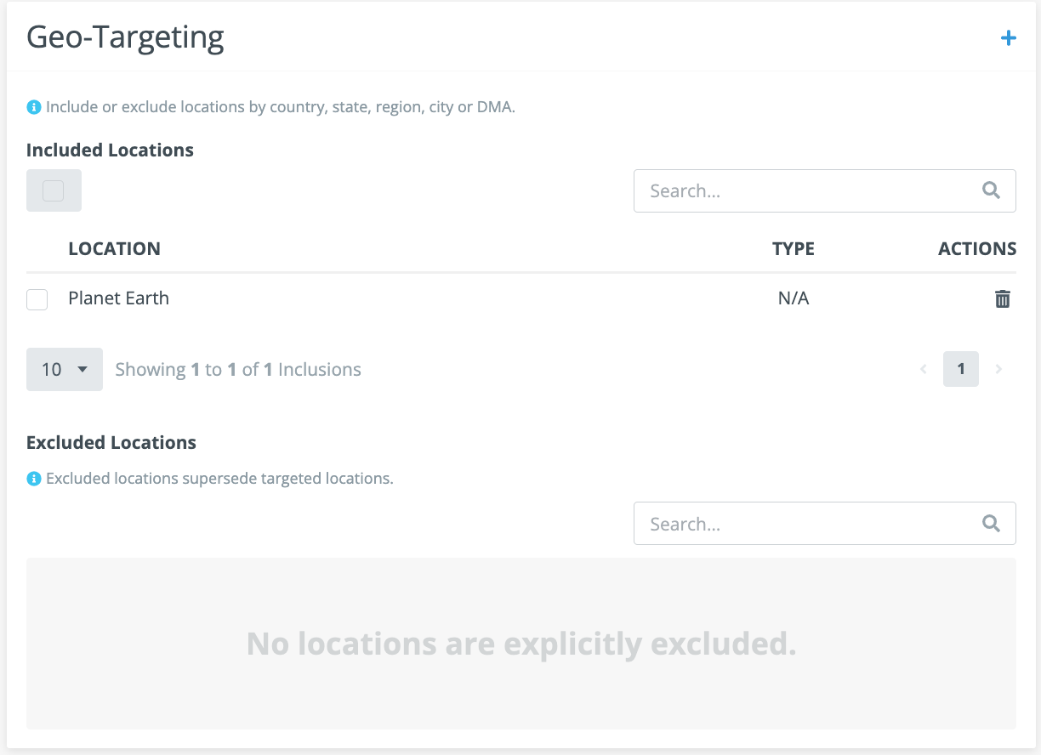The height and width of the screenshot is (755, 1041).
Task: Go to the next page of inclusions
Action: pyautogui.click(x=998, y=369)
